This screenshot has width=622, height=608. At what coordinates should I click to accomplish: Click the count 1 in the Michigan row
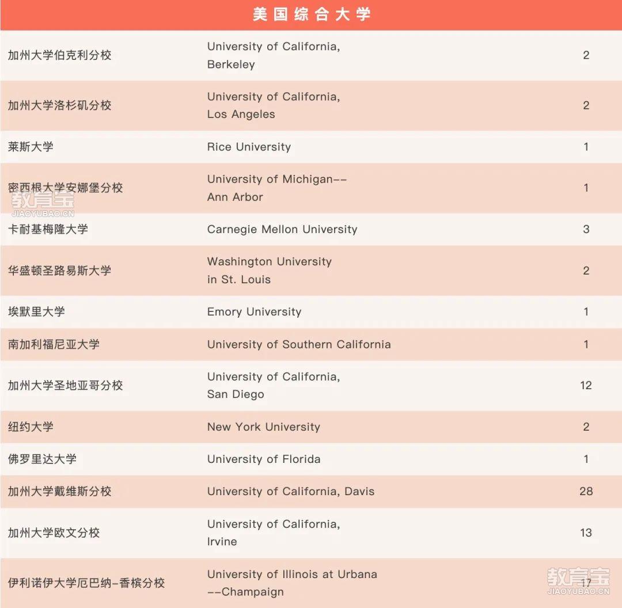(586, 188)
